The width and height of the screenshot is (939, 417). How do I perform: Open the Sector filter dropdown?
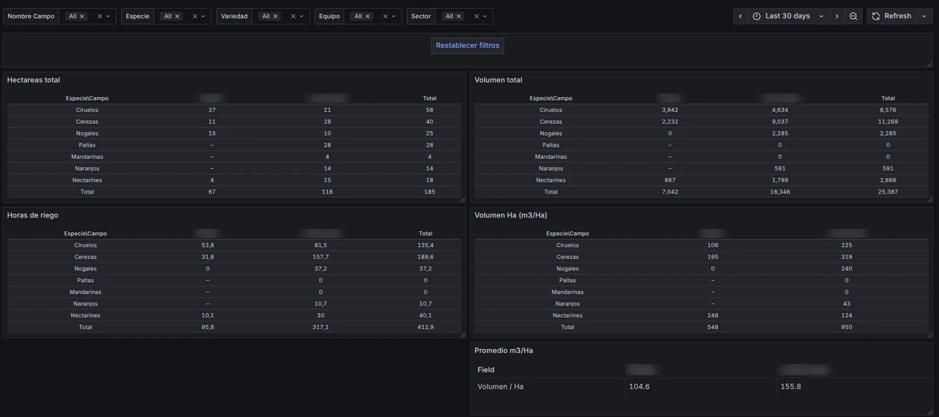point(485,16)
